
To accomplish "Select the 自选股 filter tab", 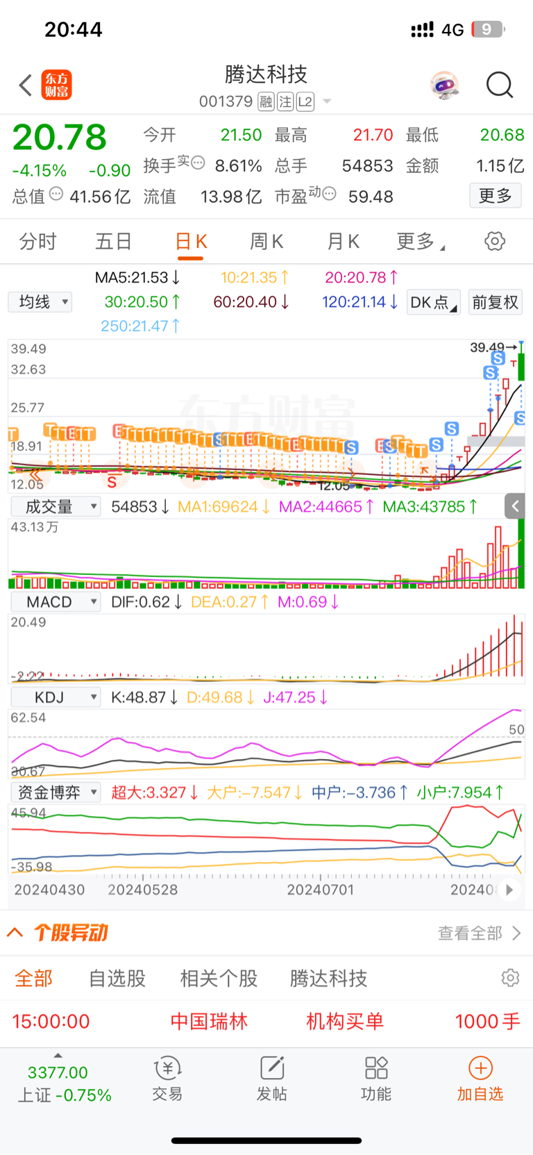I will click(x=117, y=979).
